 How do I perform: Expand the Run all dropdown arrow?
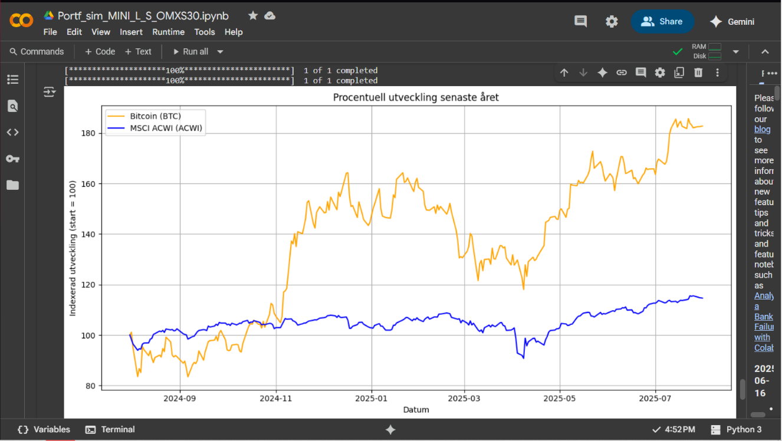(221, 52)
